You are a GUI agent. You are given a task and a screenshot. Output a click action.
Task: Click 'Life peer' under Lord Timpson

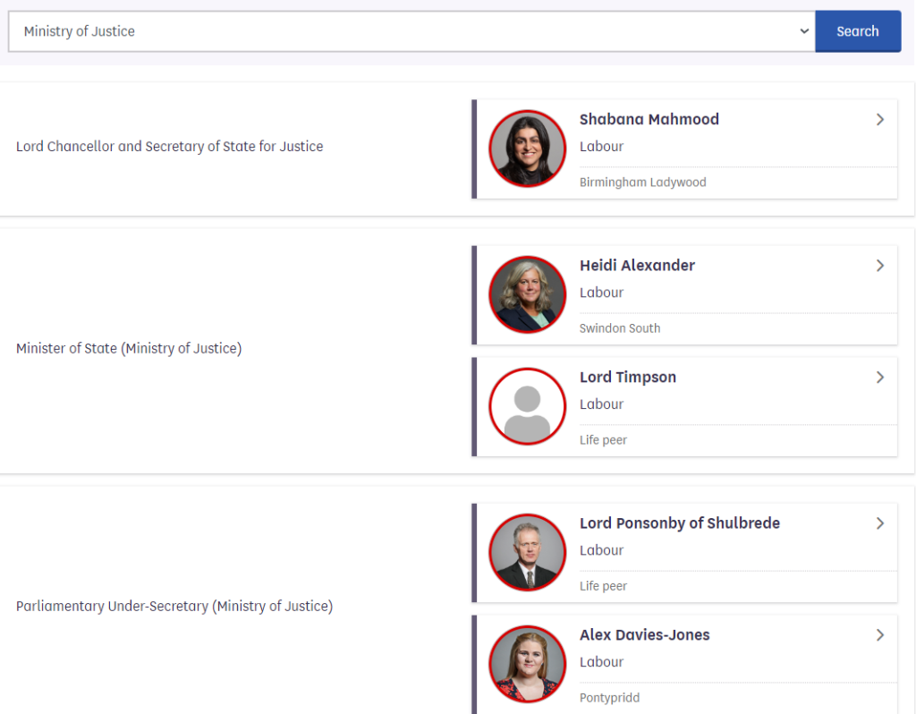point(603,440)
